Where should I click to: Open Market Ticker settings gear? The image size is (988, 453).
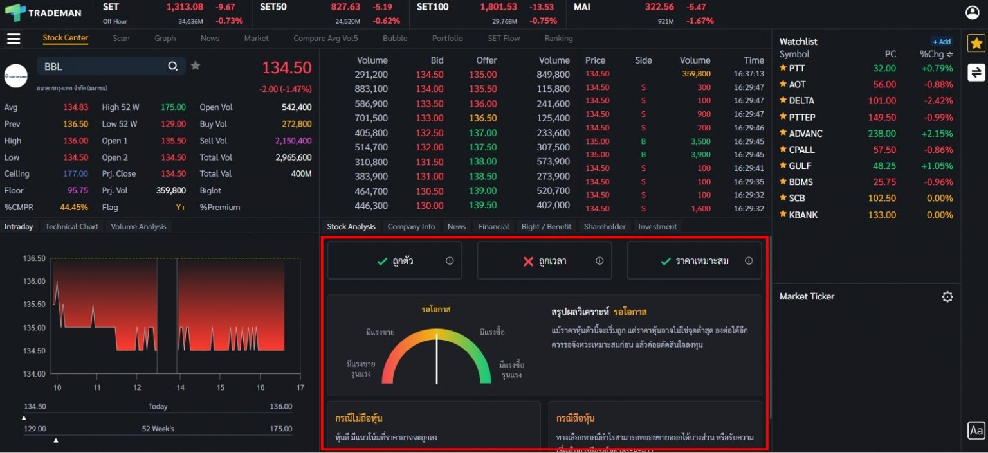[x=947, y=296]
